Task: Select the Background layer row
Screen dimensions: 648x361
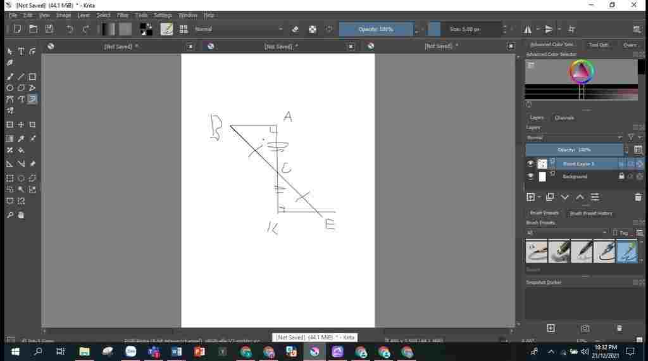Action: pos(584,177)
